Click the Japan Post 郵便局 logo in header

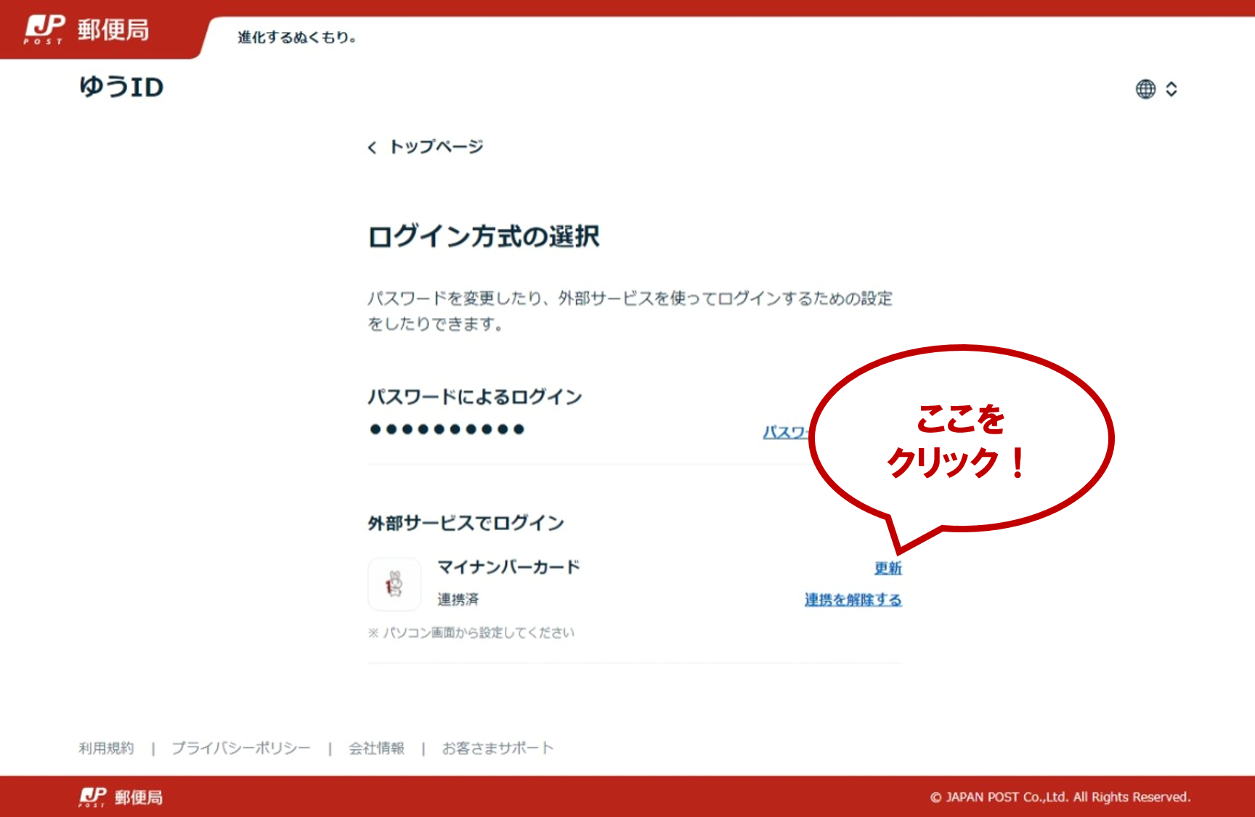pyautogui.click(x=86, y=30)
